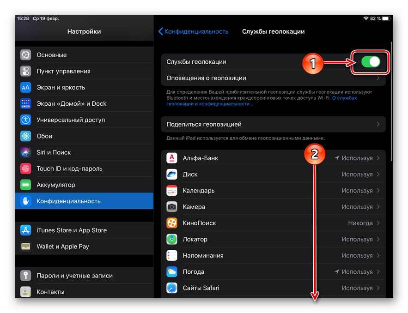Tap the КиноПоиск app icon
The image size is (408, 313).
172,223
